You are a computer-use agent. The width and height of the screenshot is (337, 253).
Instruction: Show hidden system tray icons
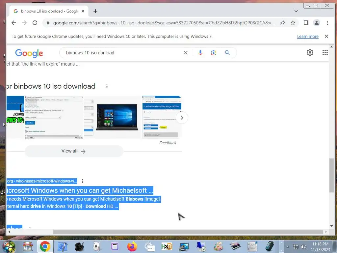click(288, 247)
